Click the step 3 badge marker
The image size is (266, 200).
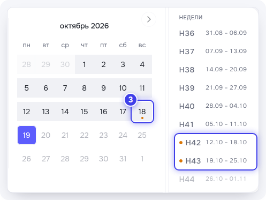[x=131, y=100]
